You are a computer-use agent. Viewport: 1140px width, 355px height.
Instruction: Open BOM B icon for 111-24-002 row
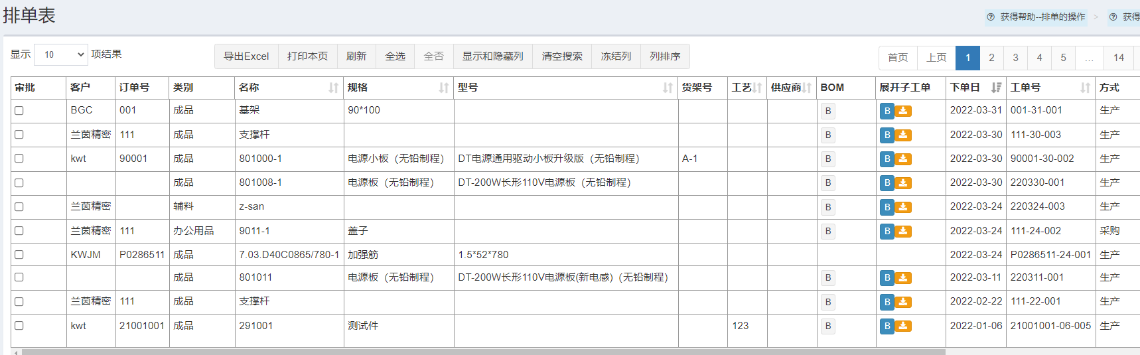pos(827,231)
